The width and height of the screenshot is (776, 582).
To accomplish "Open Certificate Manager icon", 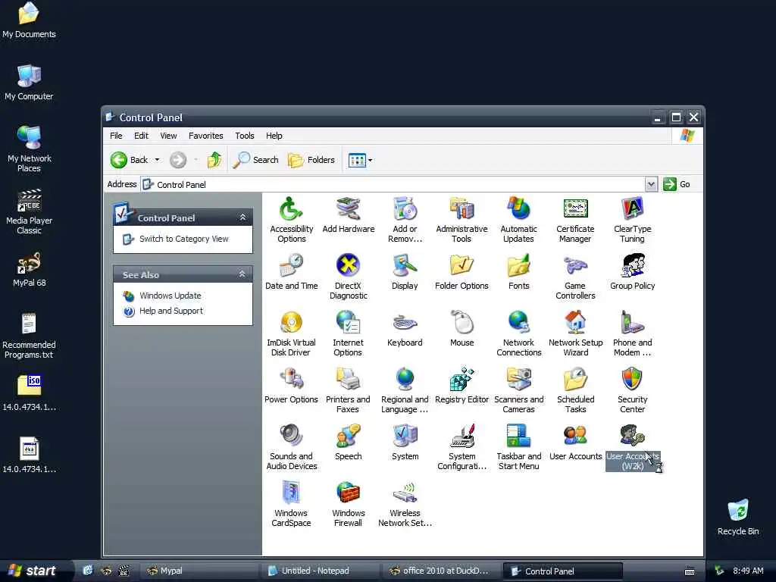I will pyautogui.click(x=575, y=220).
